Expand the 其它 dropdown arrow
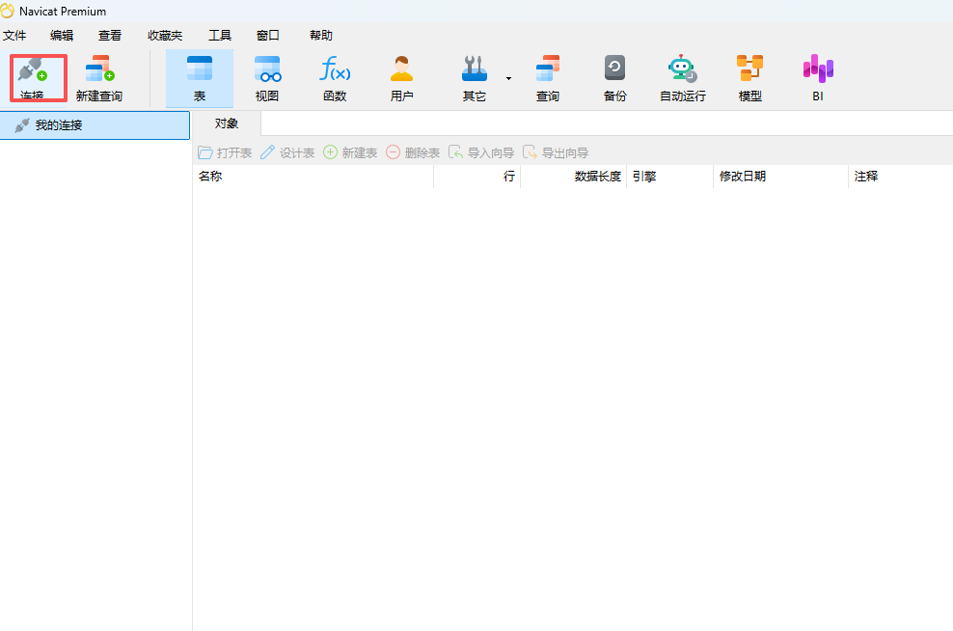This screenshot has width=953, height=631. click(508, 78)
